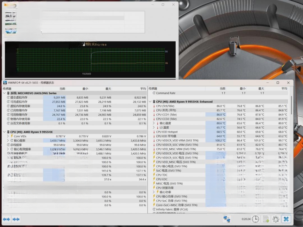Click the thermometer icon beside CPU CCD1 (Tdie)
Image resolution: width=303 pixels, height=227 pixels.
154,115
